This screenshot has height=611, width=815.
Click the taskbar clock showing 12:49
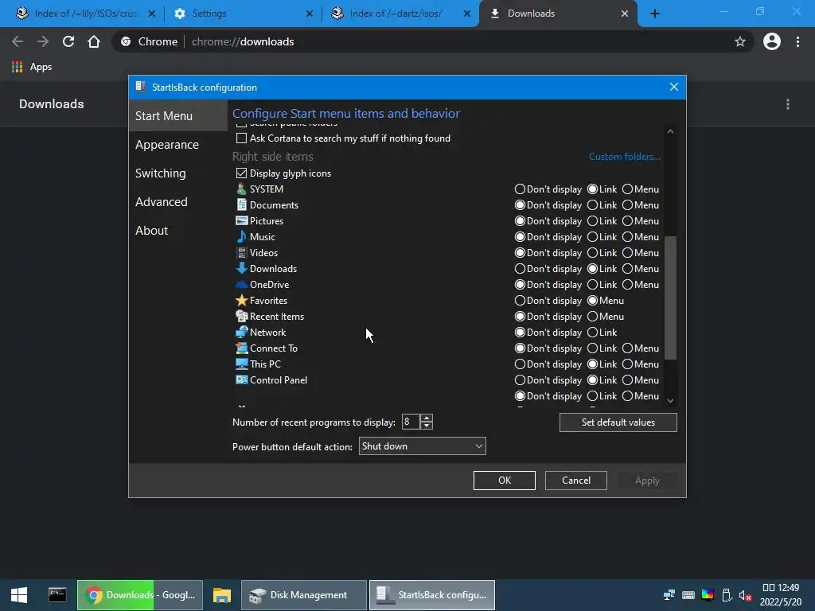[781, 595]
